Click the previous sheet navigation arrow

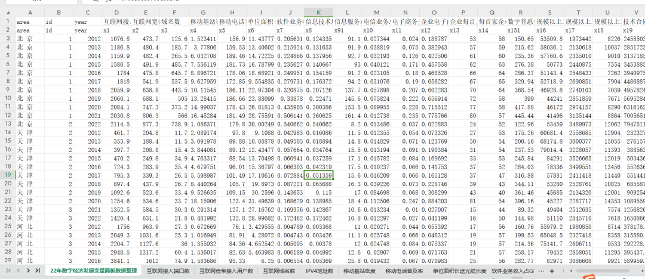click(18, 271)
